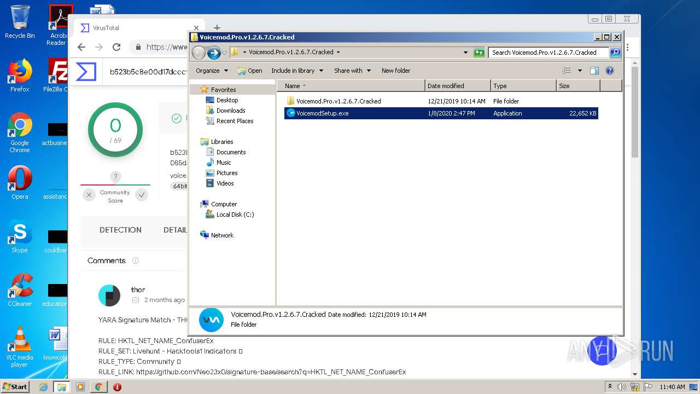Reload the Chrome page
This screenshot has width=700, height=394.
coord(116,47)
